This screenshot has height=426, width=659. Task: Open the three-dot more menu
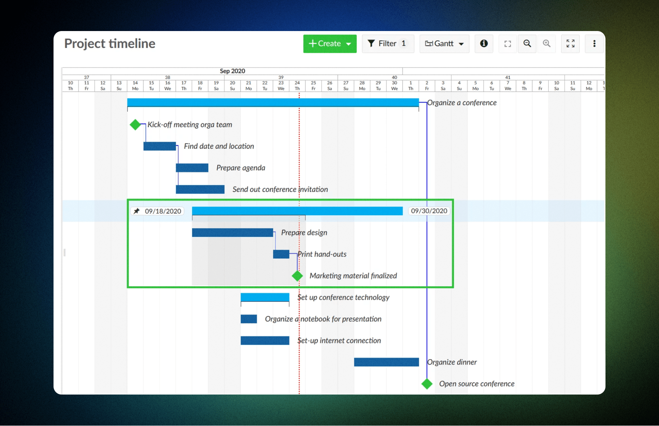point(594,44)
